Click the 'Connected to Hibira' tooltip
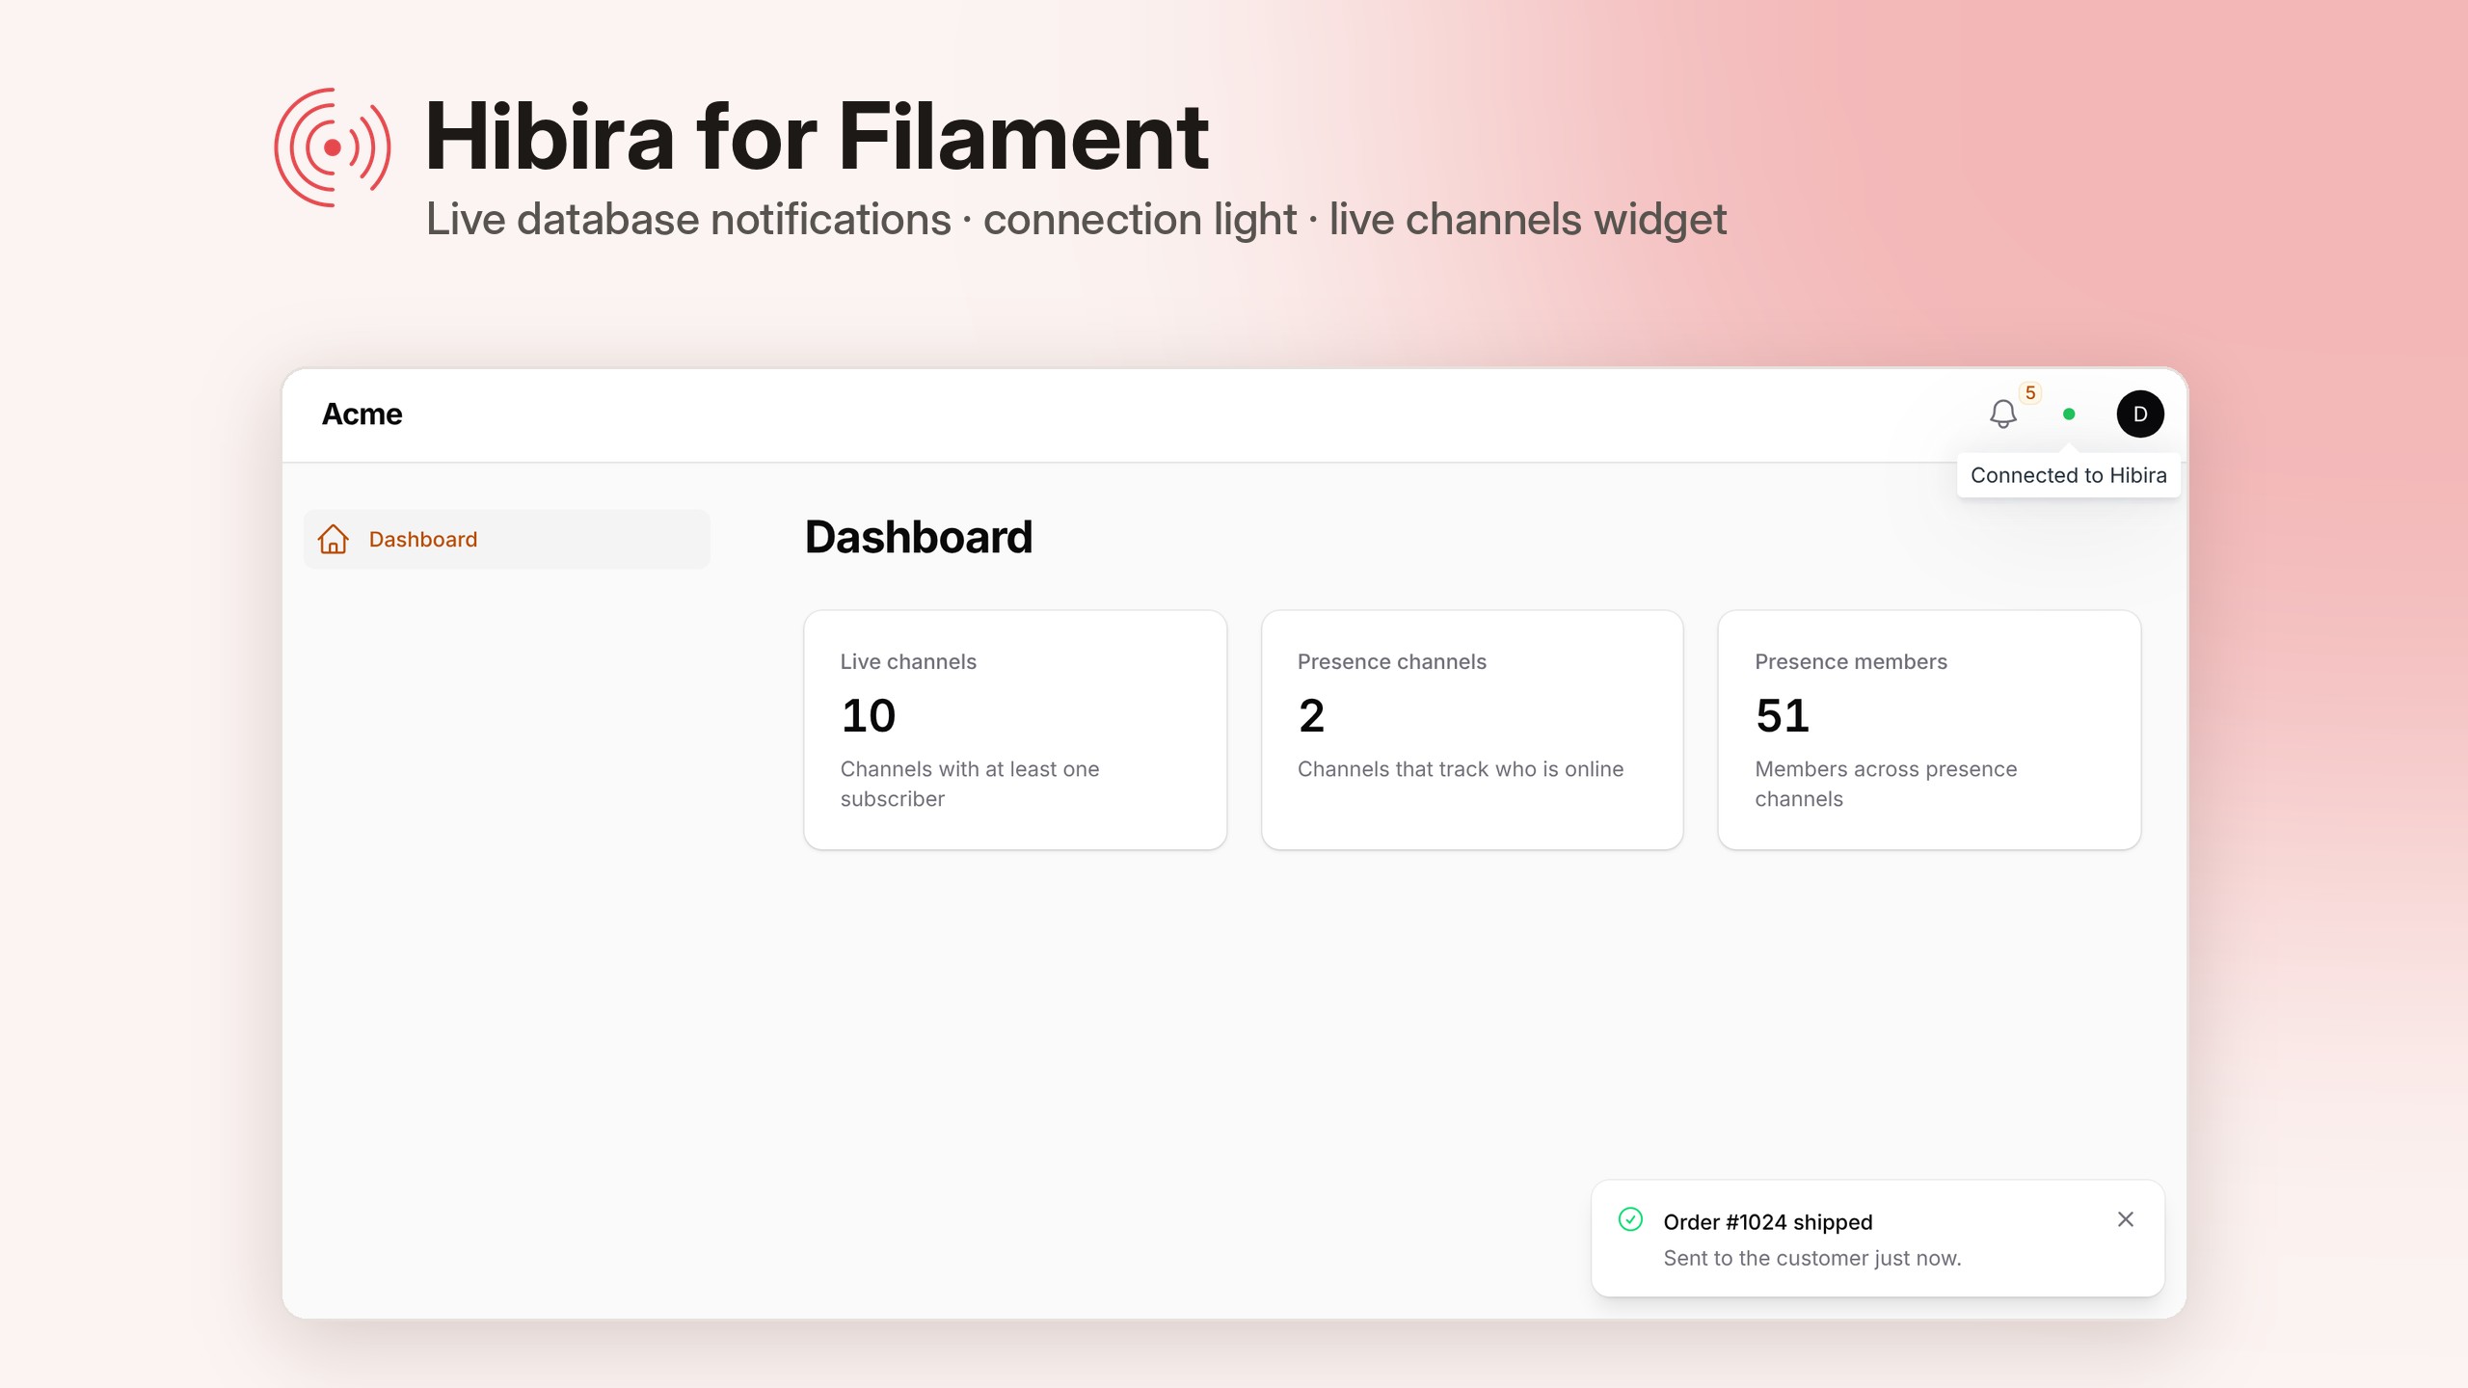The width and height of the screenshot is (2468, 1388). click(2069, 475)
